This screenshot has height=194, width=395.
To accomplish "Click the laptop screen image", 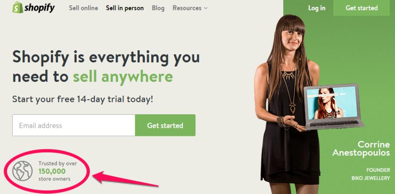I will (332, 103).
